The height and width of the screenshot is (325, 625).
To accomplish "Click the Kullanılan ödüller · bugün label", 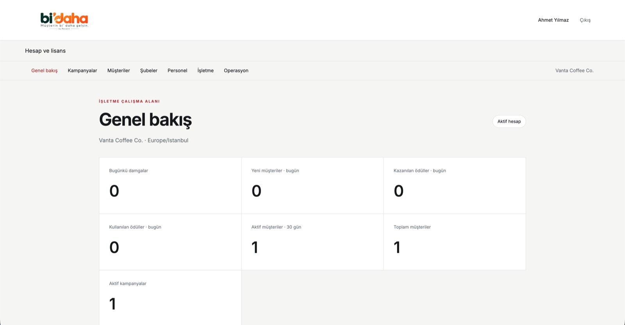I will (135, 227).
